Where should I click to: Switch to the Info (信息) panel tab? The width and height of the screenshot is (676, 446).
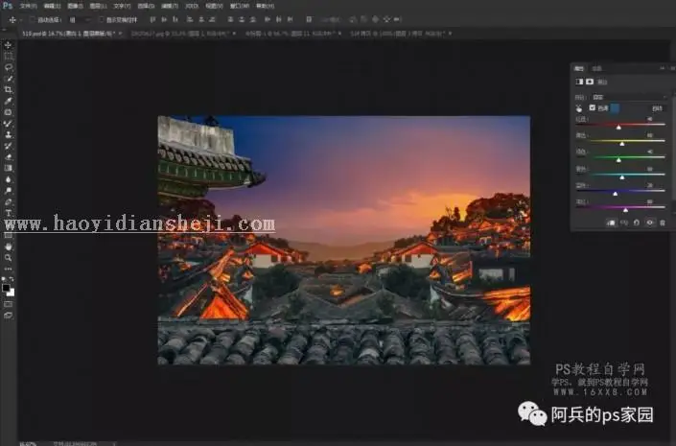tap(596, 69)
